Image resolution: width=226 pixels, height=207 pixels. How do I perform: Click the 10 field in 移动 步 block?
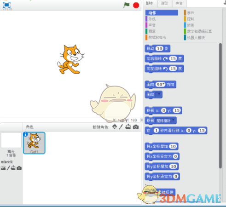pos(159,49)
